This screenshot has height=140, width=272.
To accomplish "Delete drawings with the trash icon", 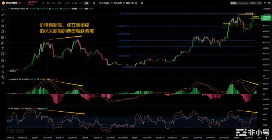I will [x=3, y=83].
